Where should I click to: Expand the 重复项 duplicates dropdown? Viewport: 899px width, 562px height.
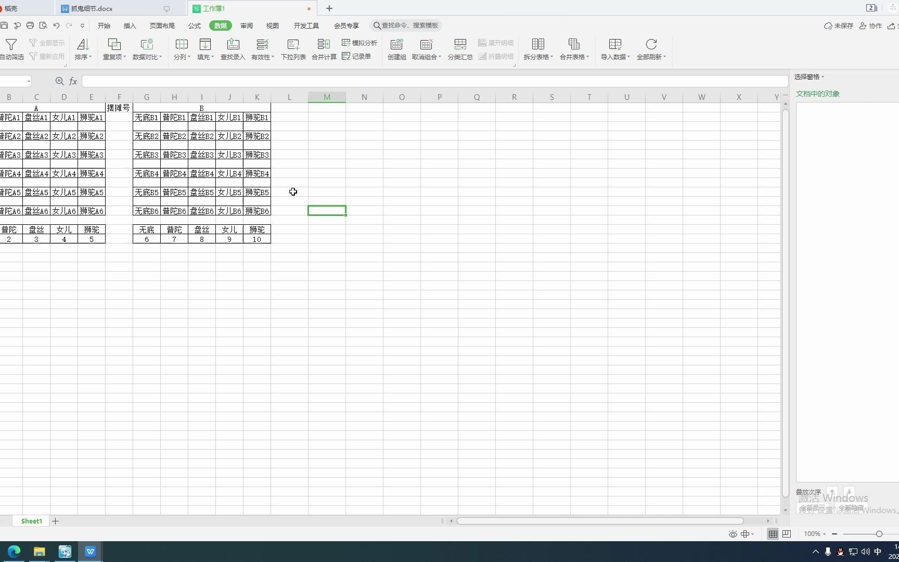[114, 57]
